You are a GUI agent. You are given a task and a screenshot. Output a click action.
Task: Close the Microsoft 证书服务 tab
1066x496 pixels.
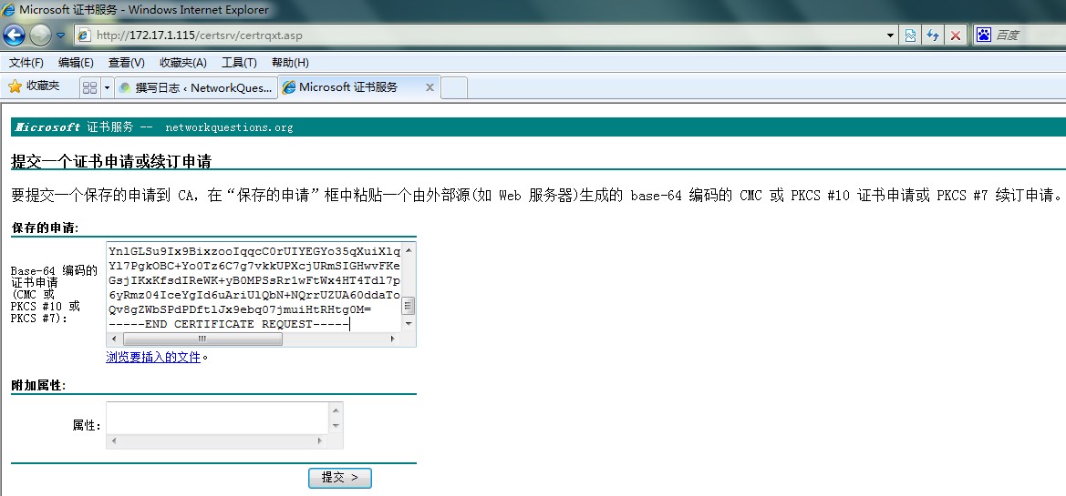pos(430,87)
